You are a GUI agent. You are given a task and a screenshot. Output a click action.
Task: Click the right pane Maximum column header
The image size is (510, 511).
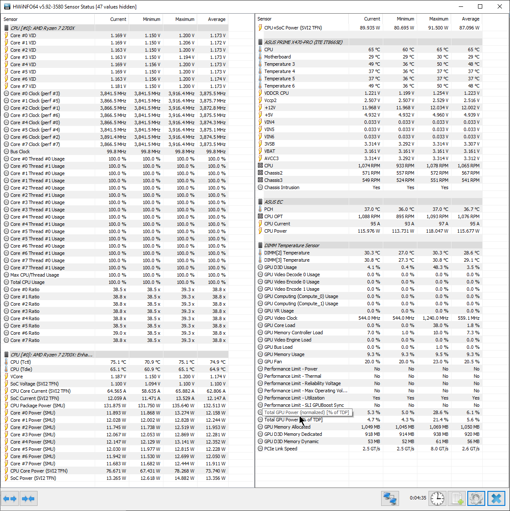(434, 19)
